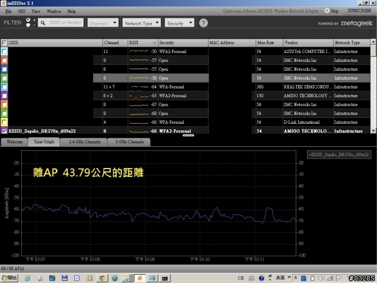Toggle checkbox for AMIGO 6 + 2 network
Screen dimensions: 377x283
4,96
